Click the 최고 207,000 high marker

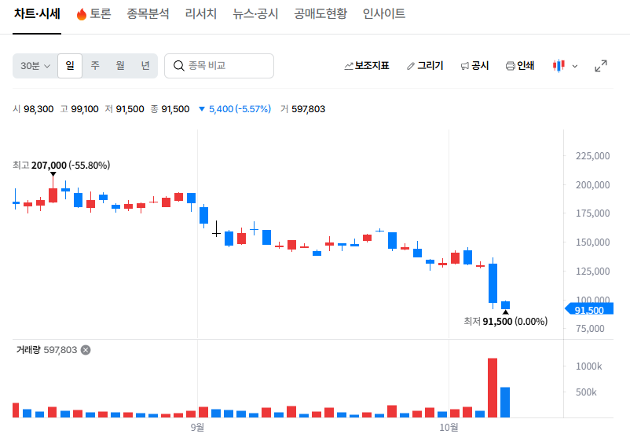tap(61, 166)
